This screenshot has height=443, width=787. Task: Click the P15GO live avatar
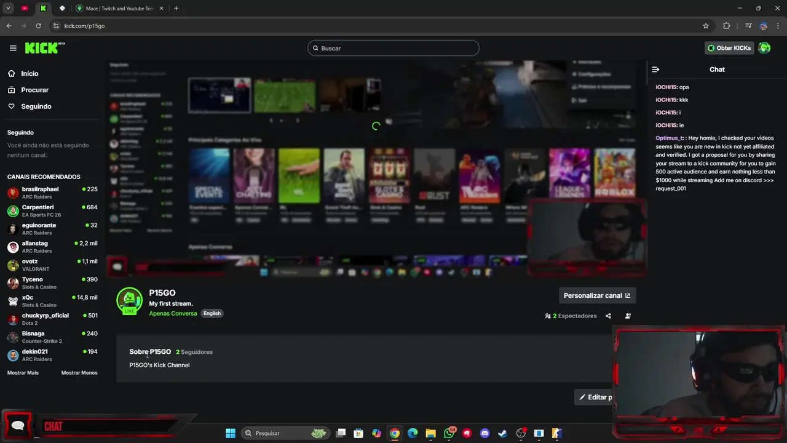(129, 300)
